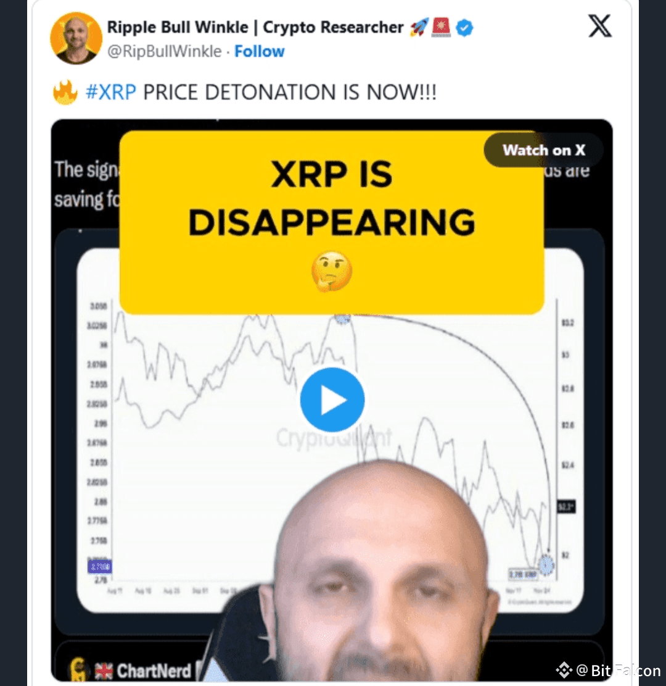Click the thinking face emoji on banner
The height and width of the screenshot is (686, 666).
point(332,272)
